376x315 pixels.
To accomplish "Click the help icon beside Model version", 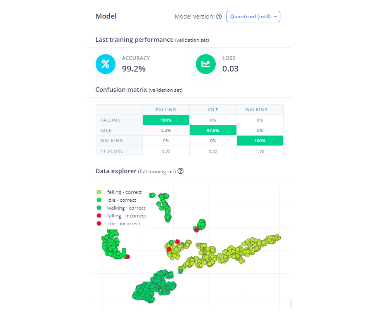I will pyautogui.click(x=219, y=17).
